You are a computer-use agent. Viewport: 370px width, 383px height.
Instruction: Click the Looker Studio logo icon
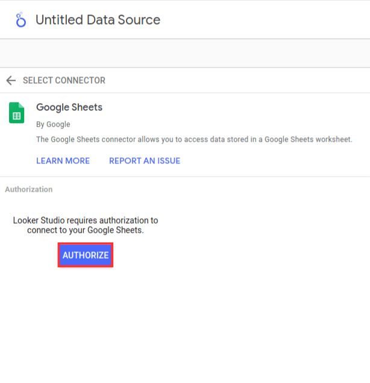[21, 20]
